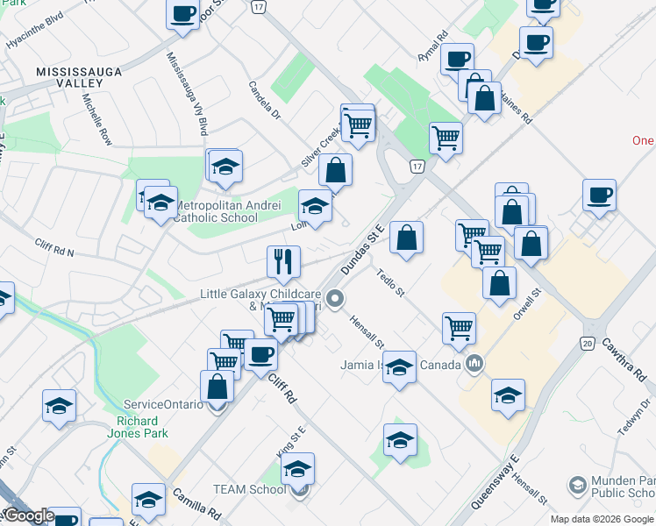656x526 pixels.
Task: Click the graduation cap marker southeast of Jamia Canada pin
Action: tap(508, 398)
